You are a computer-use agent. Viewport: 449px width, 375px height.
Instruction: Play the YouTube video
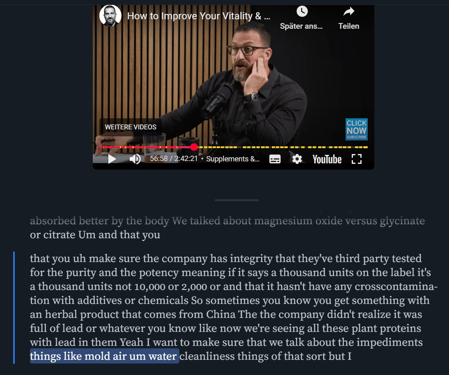click(112, 159)
